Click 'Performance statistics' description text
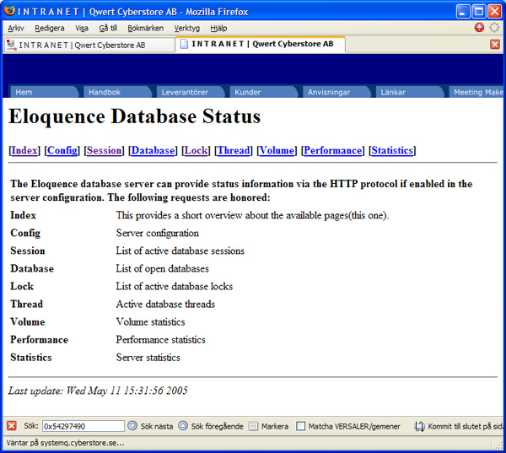 pyautogui.click(x=161, y=340)
